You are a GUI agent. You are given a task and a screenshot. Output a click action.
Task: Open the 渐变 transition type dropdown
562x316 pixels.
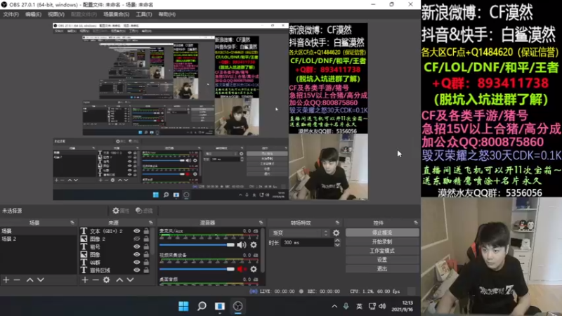click(300, 233)
